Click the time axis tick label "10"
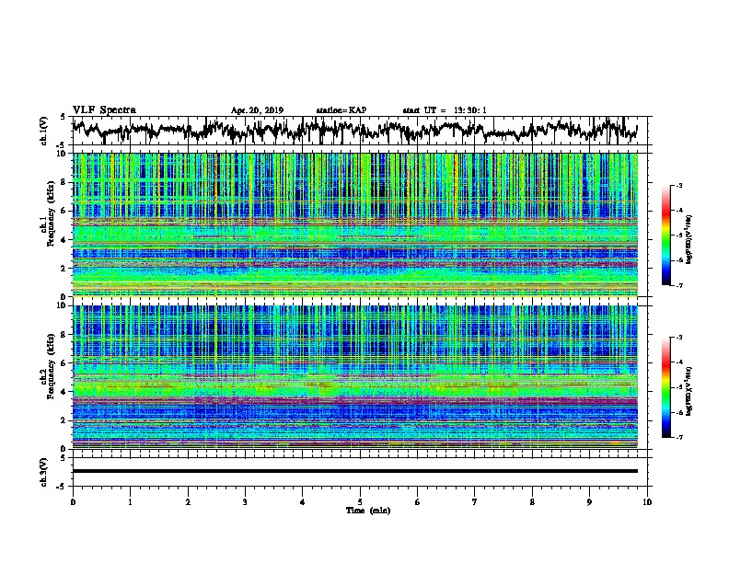729x563 pixels. tap(647, 501)
